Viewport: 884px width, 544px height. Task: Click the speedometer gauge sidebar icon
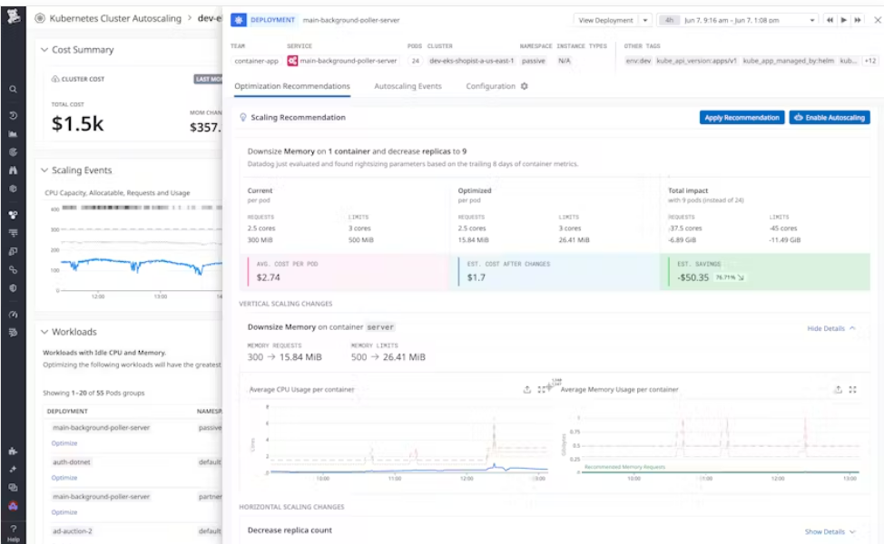click(x=13, y=315)
